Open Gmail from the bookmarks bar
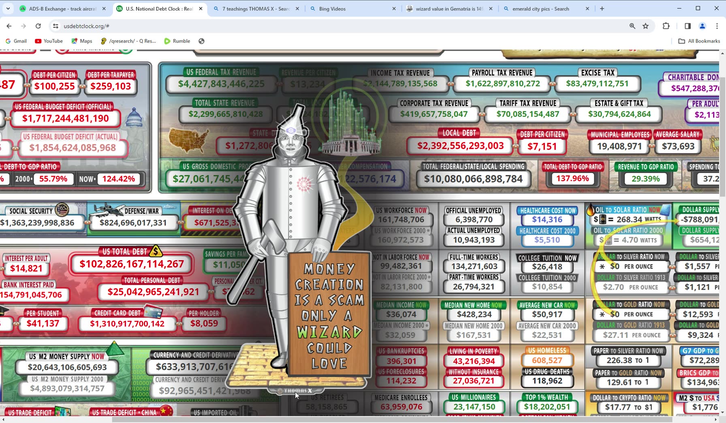This screenshot has height=423, width=726. 16,41
